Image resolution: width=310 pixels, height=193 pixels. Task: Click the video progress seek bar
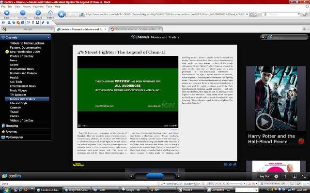[x=123, y=125]
